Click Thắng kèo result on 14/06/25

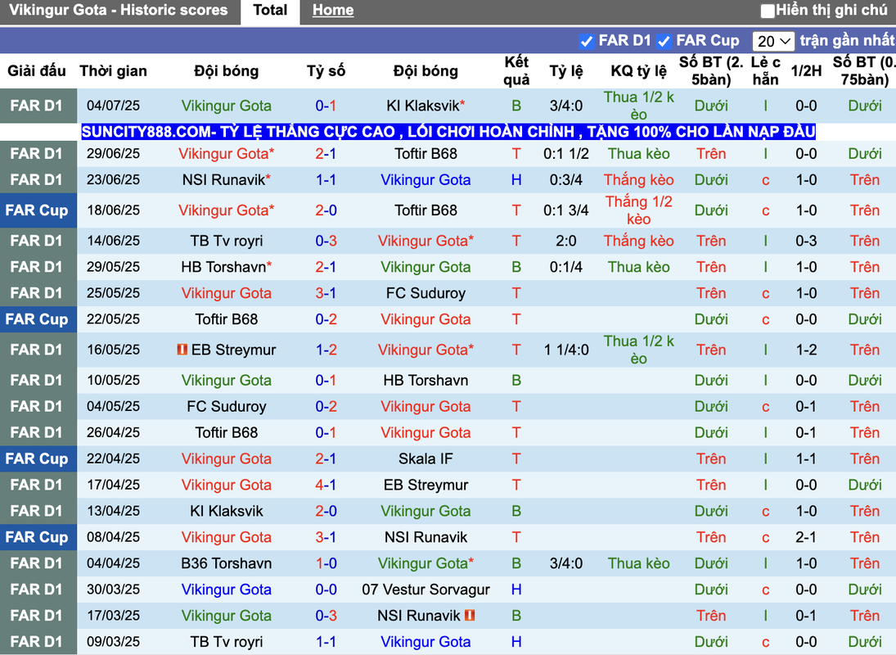point(639,241)
